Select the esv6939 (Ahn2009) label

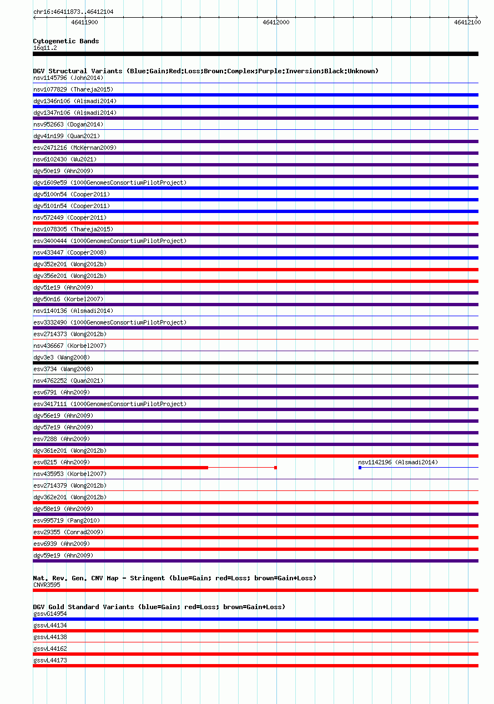[62, 544]
